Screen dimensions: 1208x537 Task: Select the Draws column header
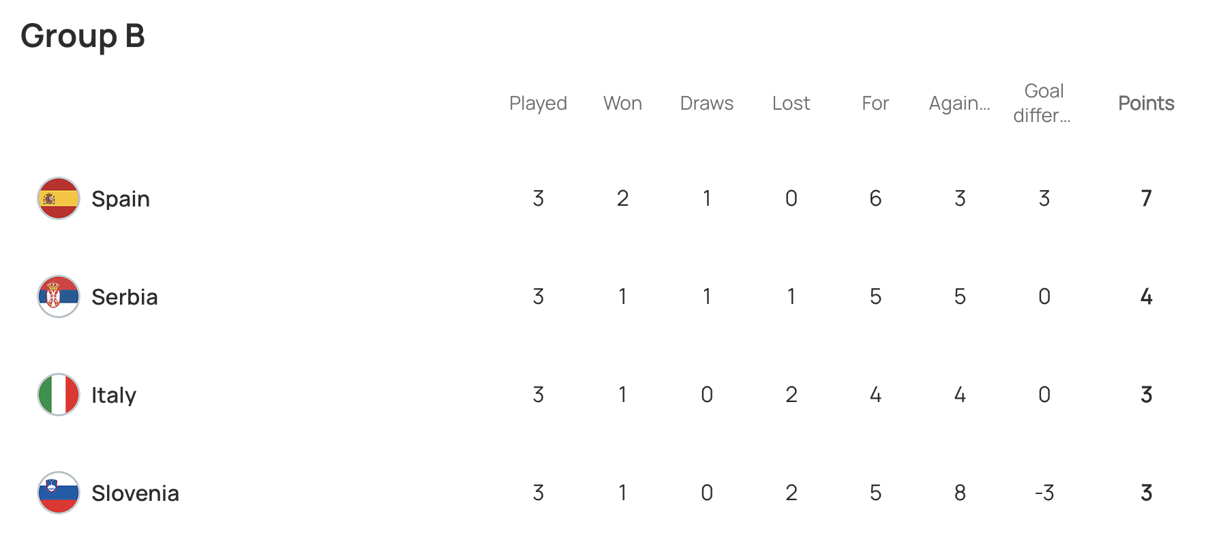tap(707, 104)
